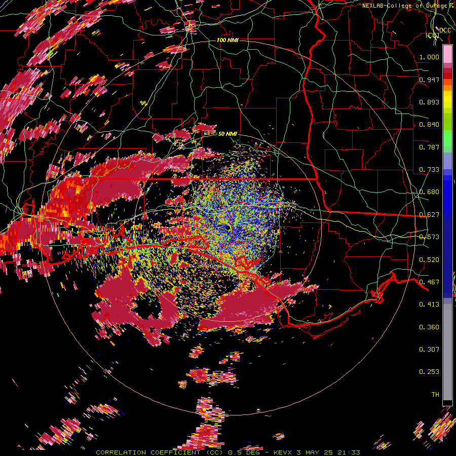
Task: Pick the bright green swatch on color bar
Action: pos(447,138)
